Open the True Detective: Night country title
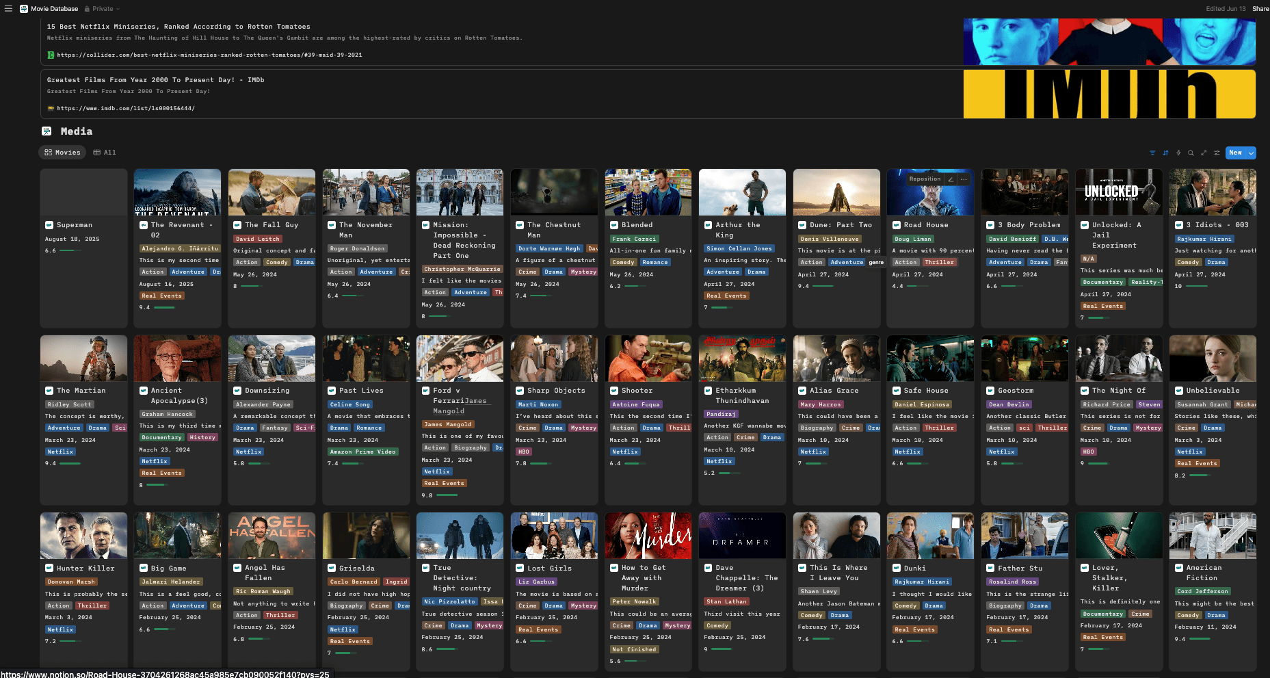 click(x=462, y=578)
